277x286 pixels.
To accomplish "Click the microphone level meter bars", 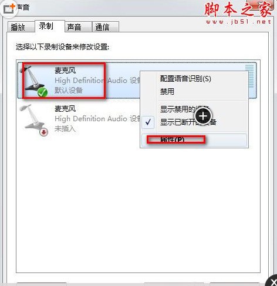I will click(x=249, y=76).
